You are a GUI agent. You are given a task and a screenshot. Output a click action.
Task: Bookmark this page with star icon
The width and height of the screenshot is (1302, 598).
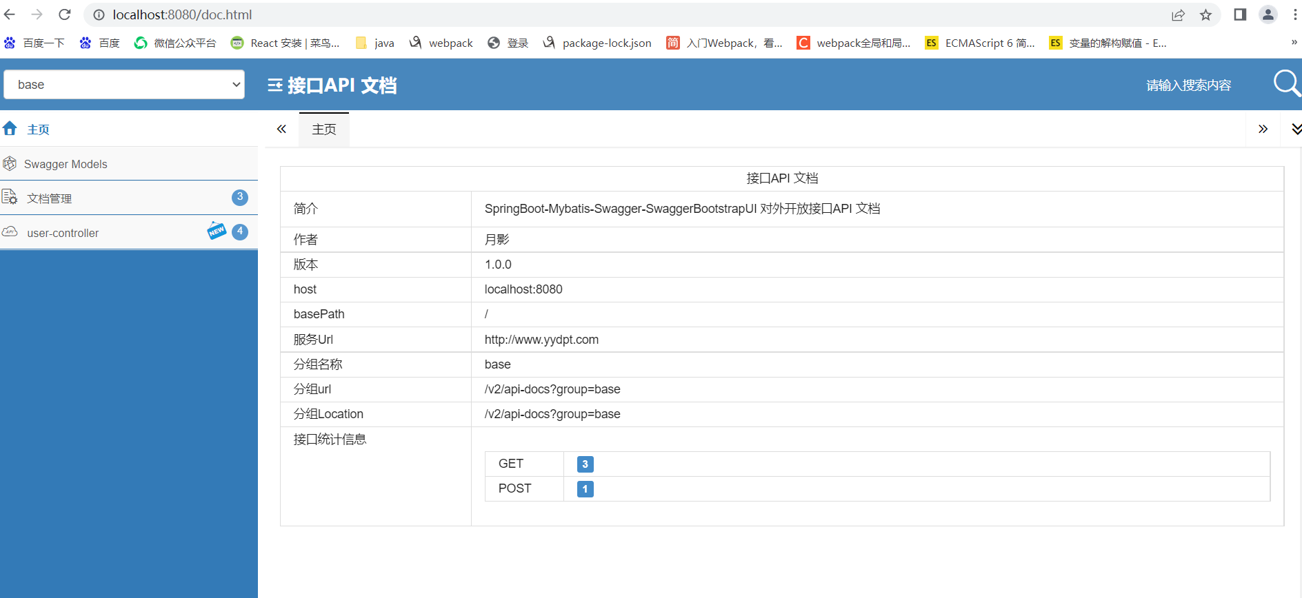tap(1205, 14)
